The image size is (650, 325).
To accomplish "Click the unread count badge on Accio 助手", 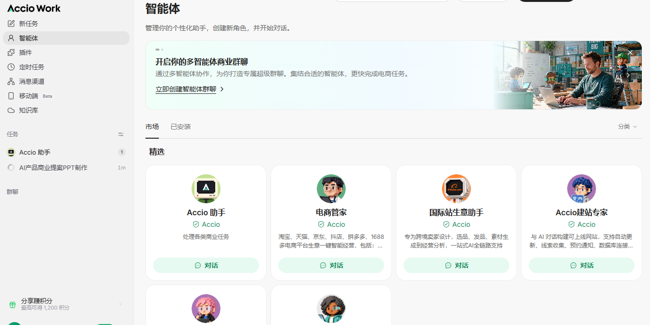I will click(122, 152).
